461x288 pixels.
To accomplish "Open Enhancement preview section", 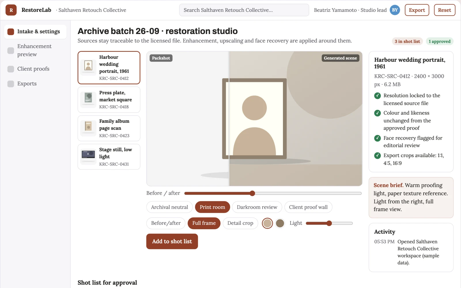I will click(35, 50).
